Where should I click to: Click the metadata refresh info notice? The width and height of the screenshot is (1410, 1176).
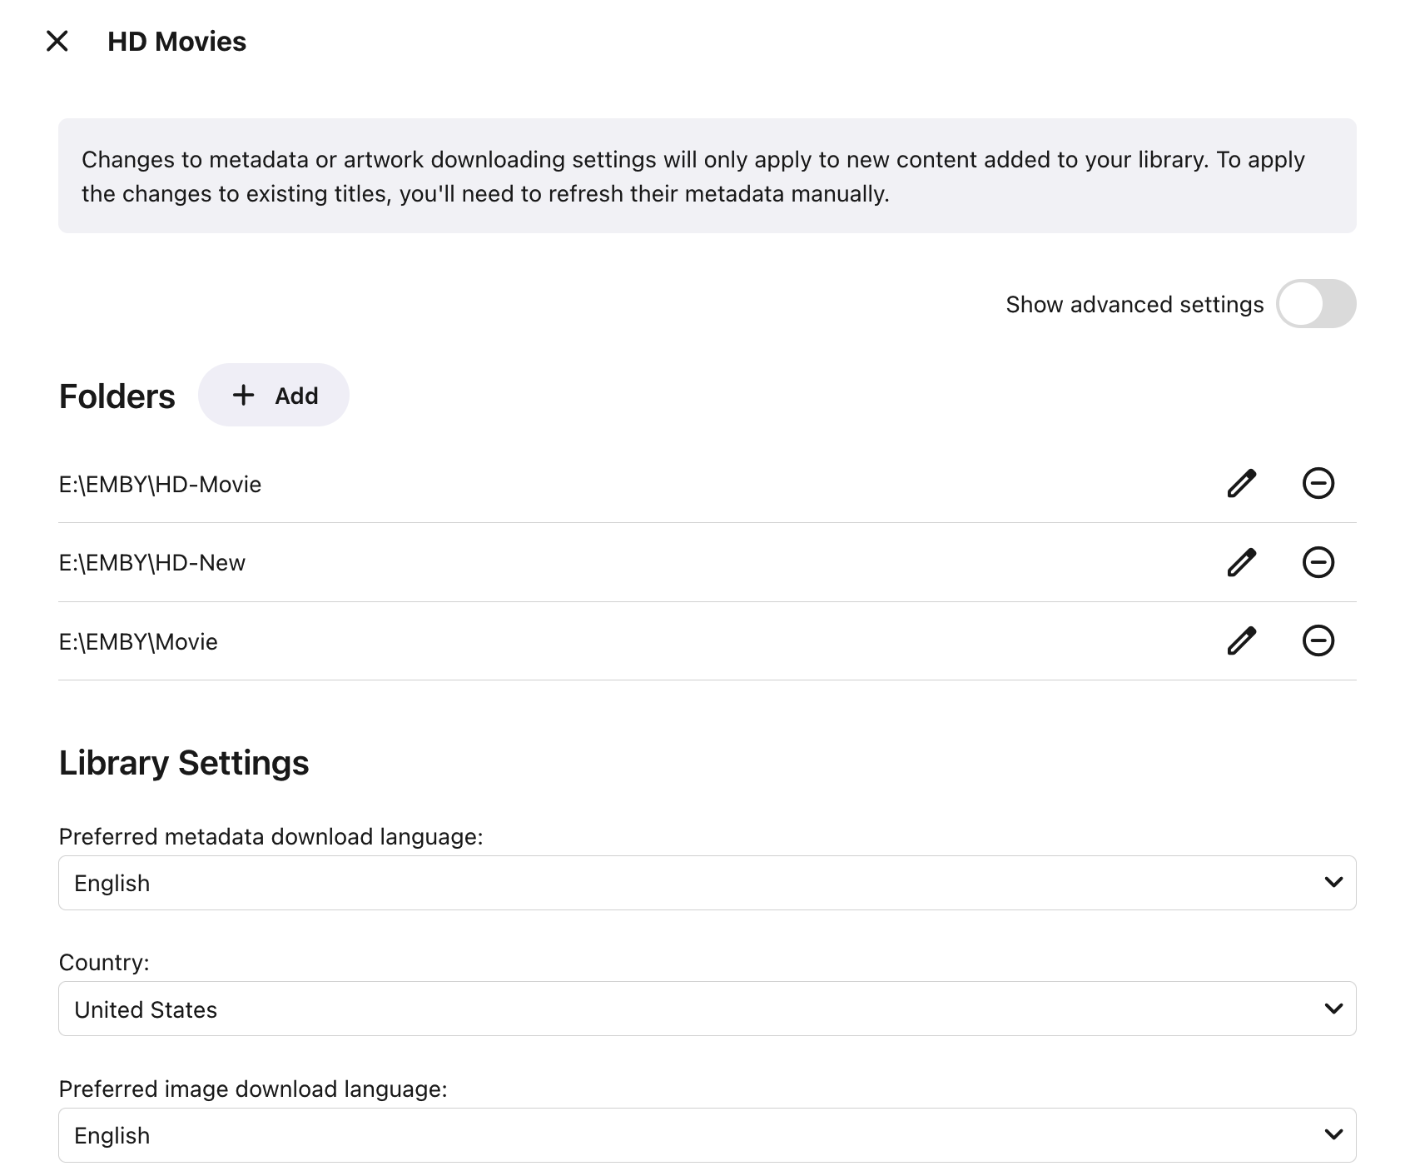(706, 176)
